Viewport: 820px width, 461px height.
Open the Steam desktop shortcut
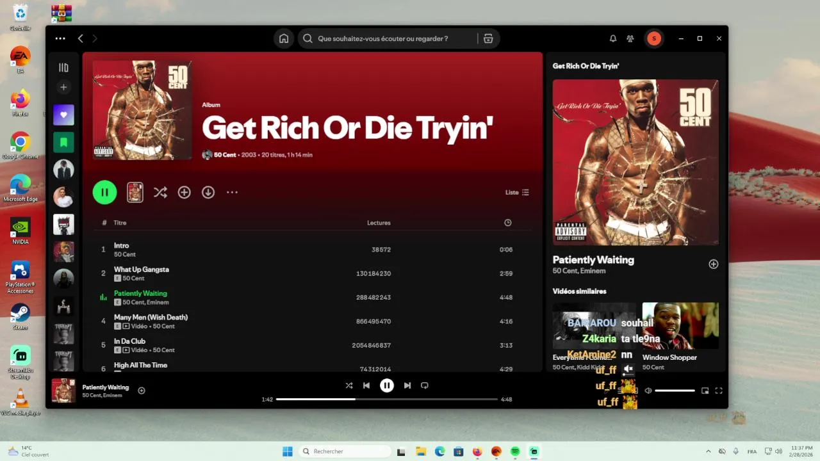pos(20,316)
